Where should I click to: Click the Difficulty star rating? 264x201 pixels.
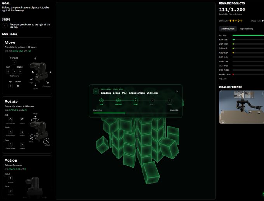(x=236, y=21)
